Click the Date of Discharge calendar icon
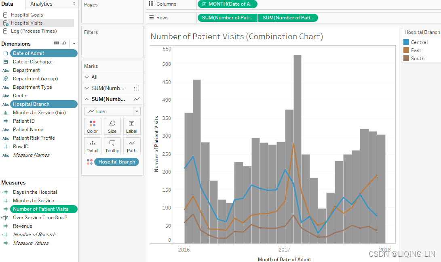 point(6,62)
